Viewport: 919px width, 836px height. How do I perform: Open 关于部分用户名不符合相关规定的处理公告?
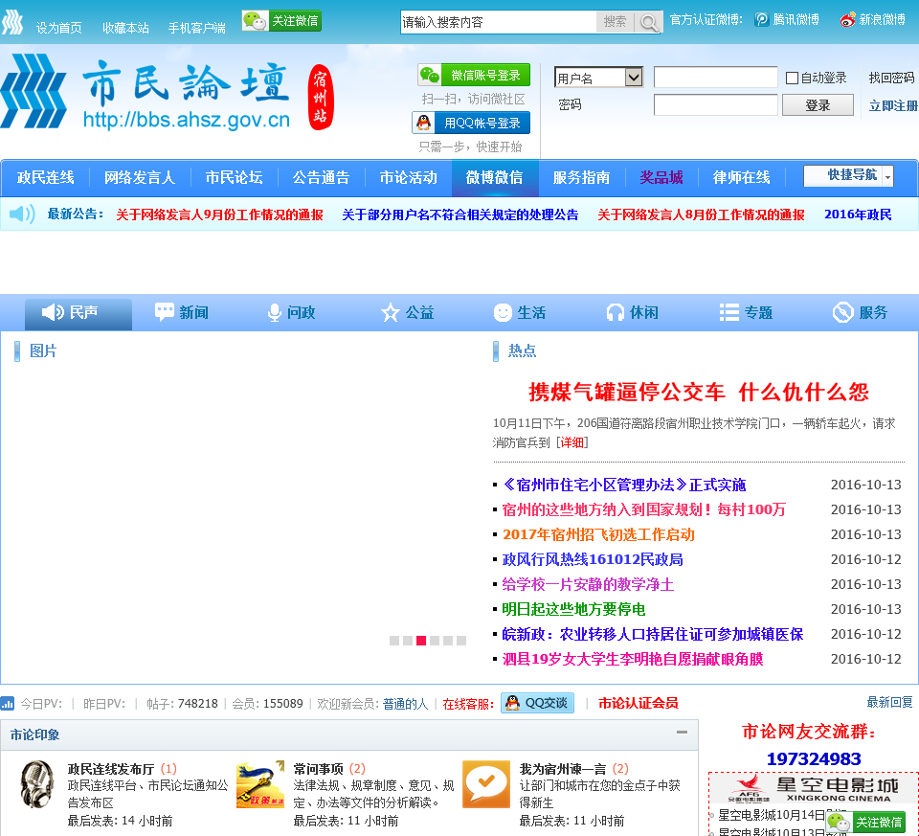pyautogui.click(x=460, y=215)
